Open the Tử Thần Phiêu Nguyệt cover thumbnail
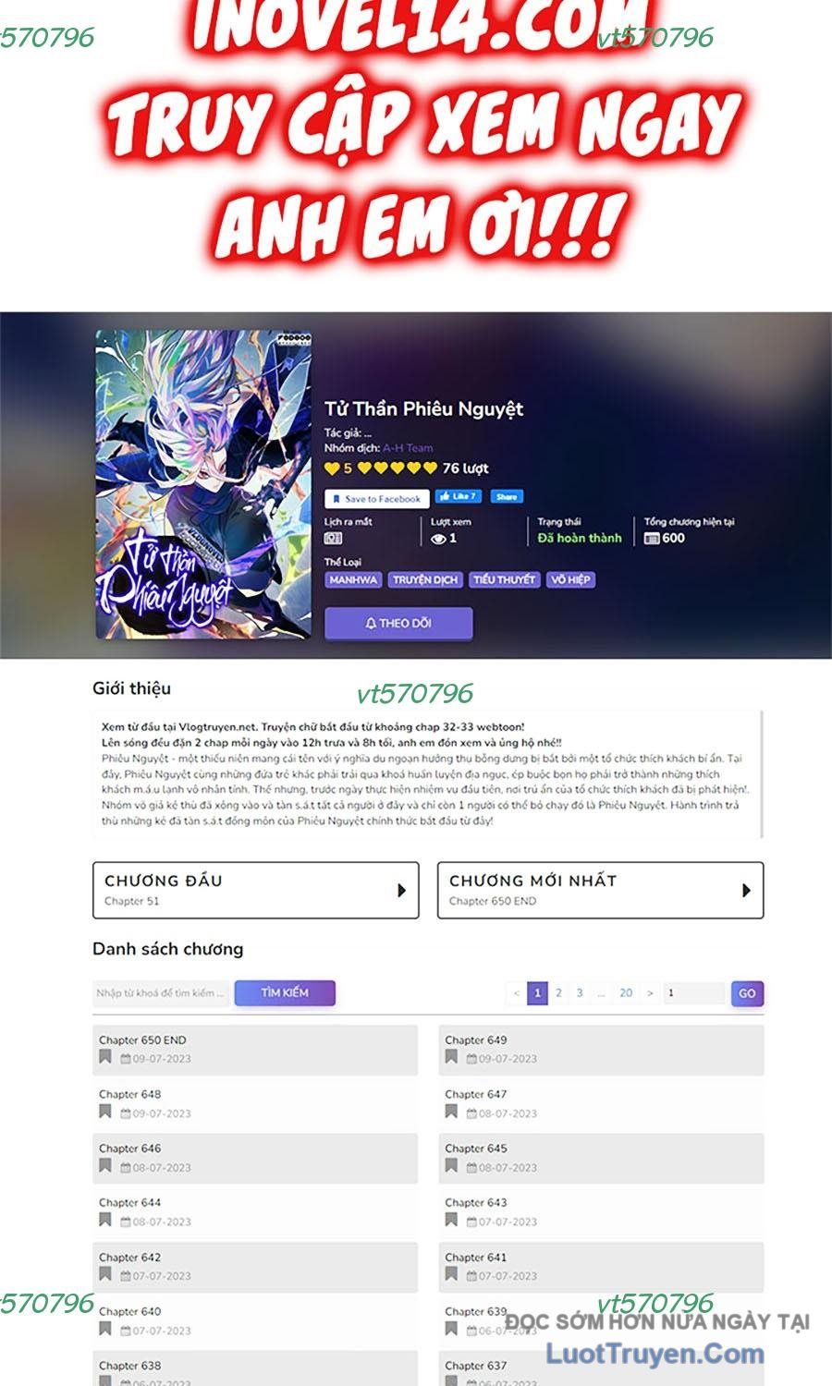This screenshot has width=832, height=1386. (203, 485)
